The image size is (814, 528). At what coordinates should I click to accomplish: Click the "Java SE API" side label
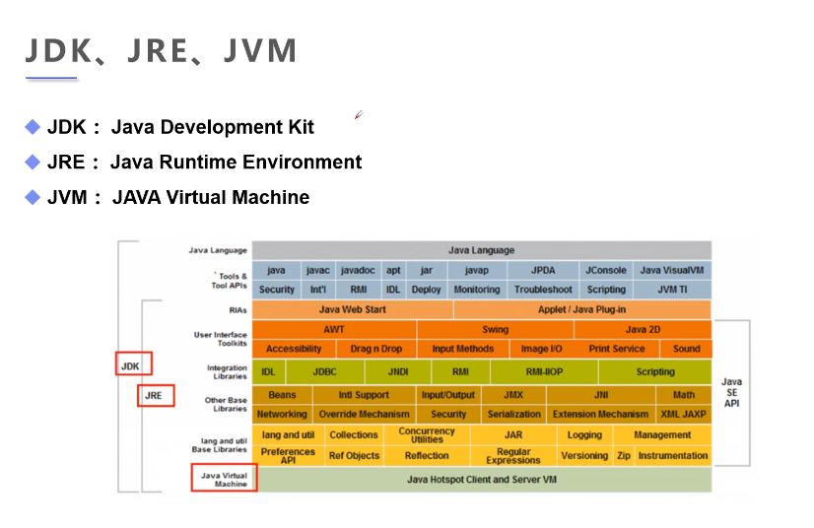pos(731,392)
